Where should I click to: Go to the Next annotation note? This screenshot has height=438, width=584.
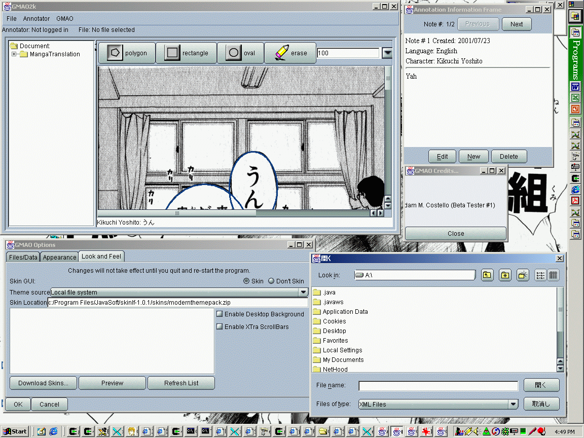(x=517, y=24)
